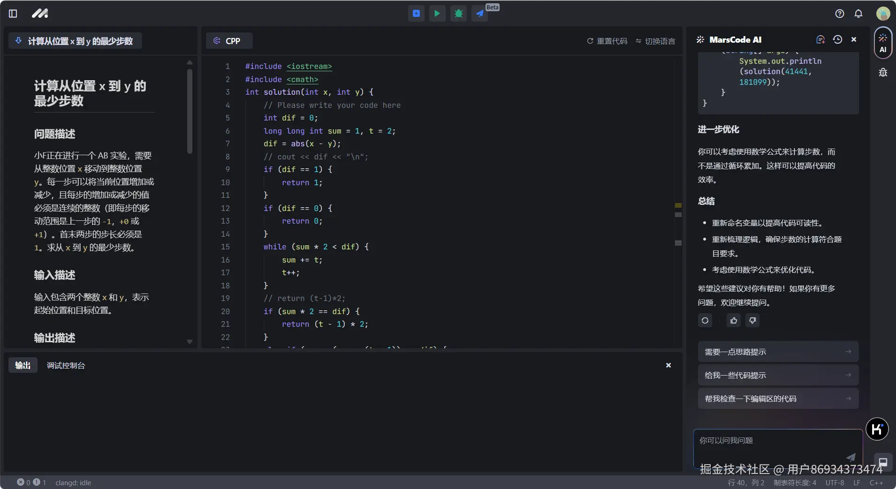Regenerate the AI response
The width and height of the screenshot is (896, 489).
[x=705, y=320]
